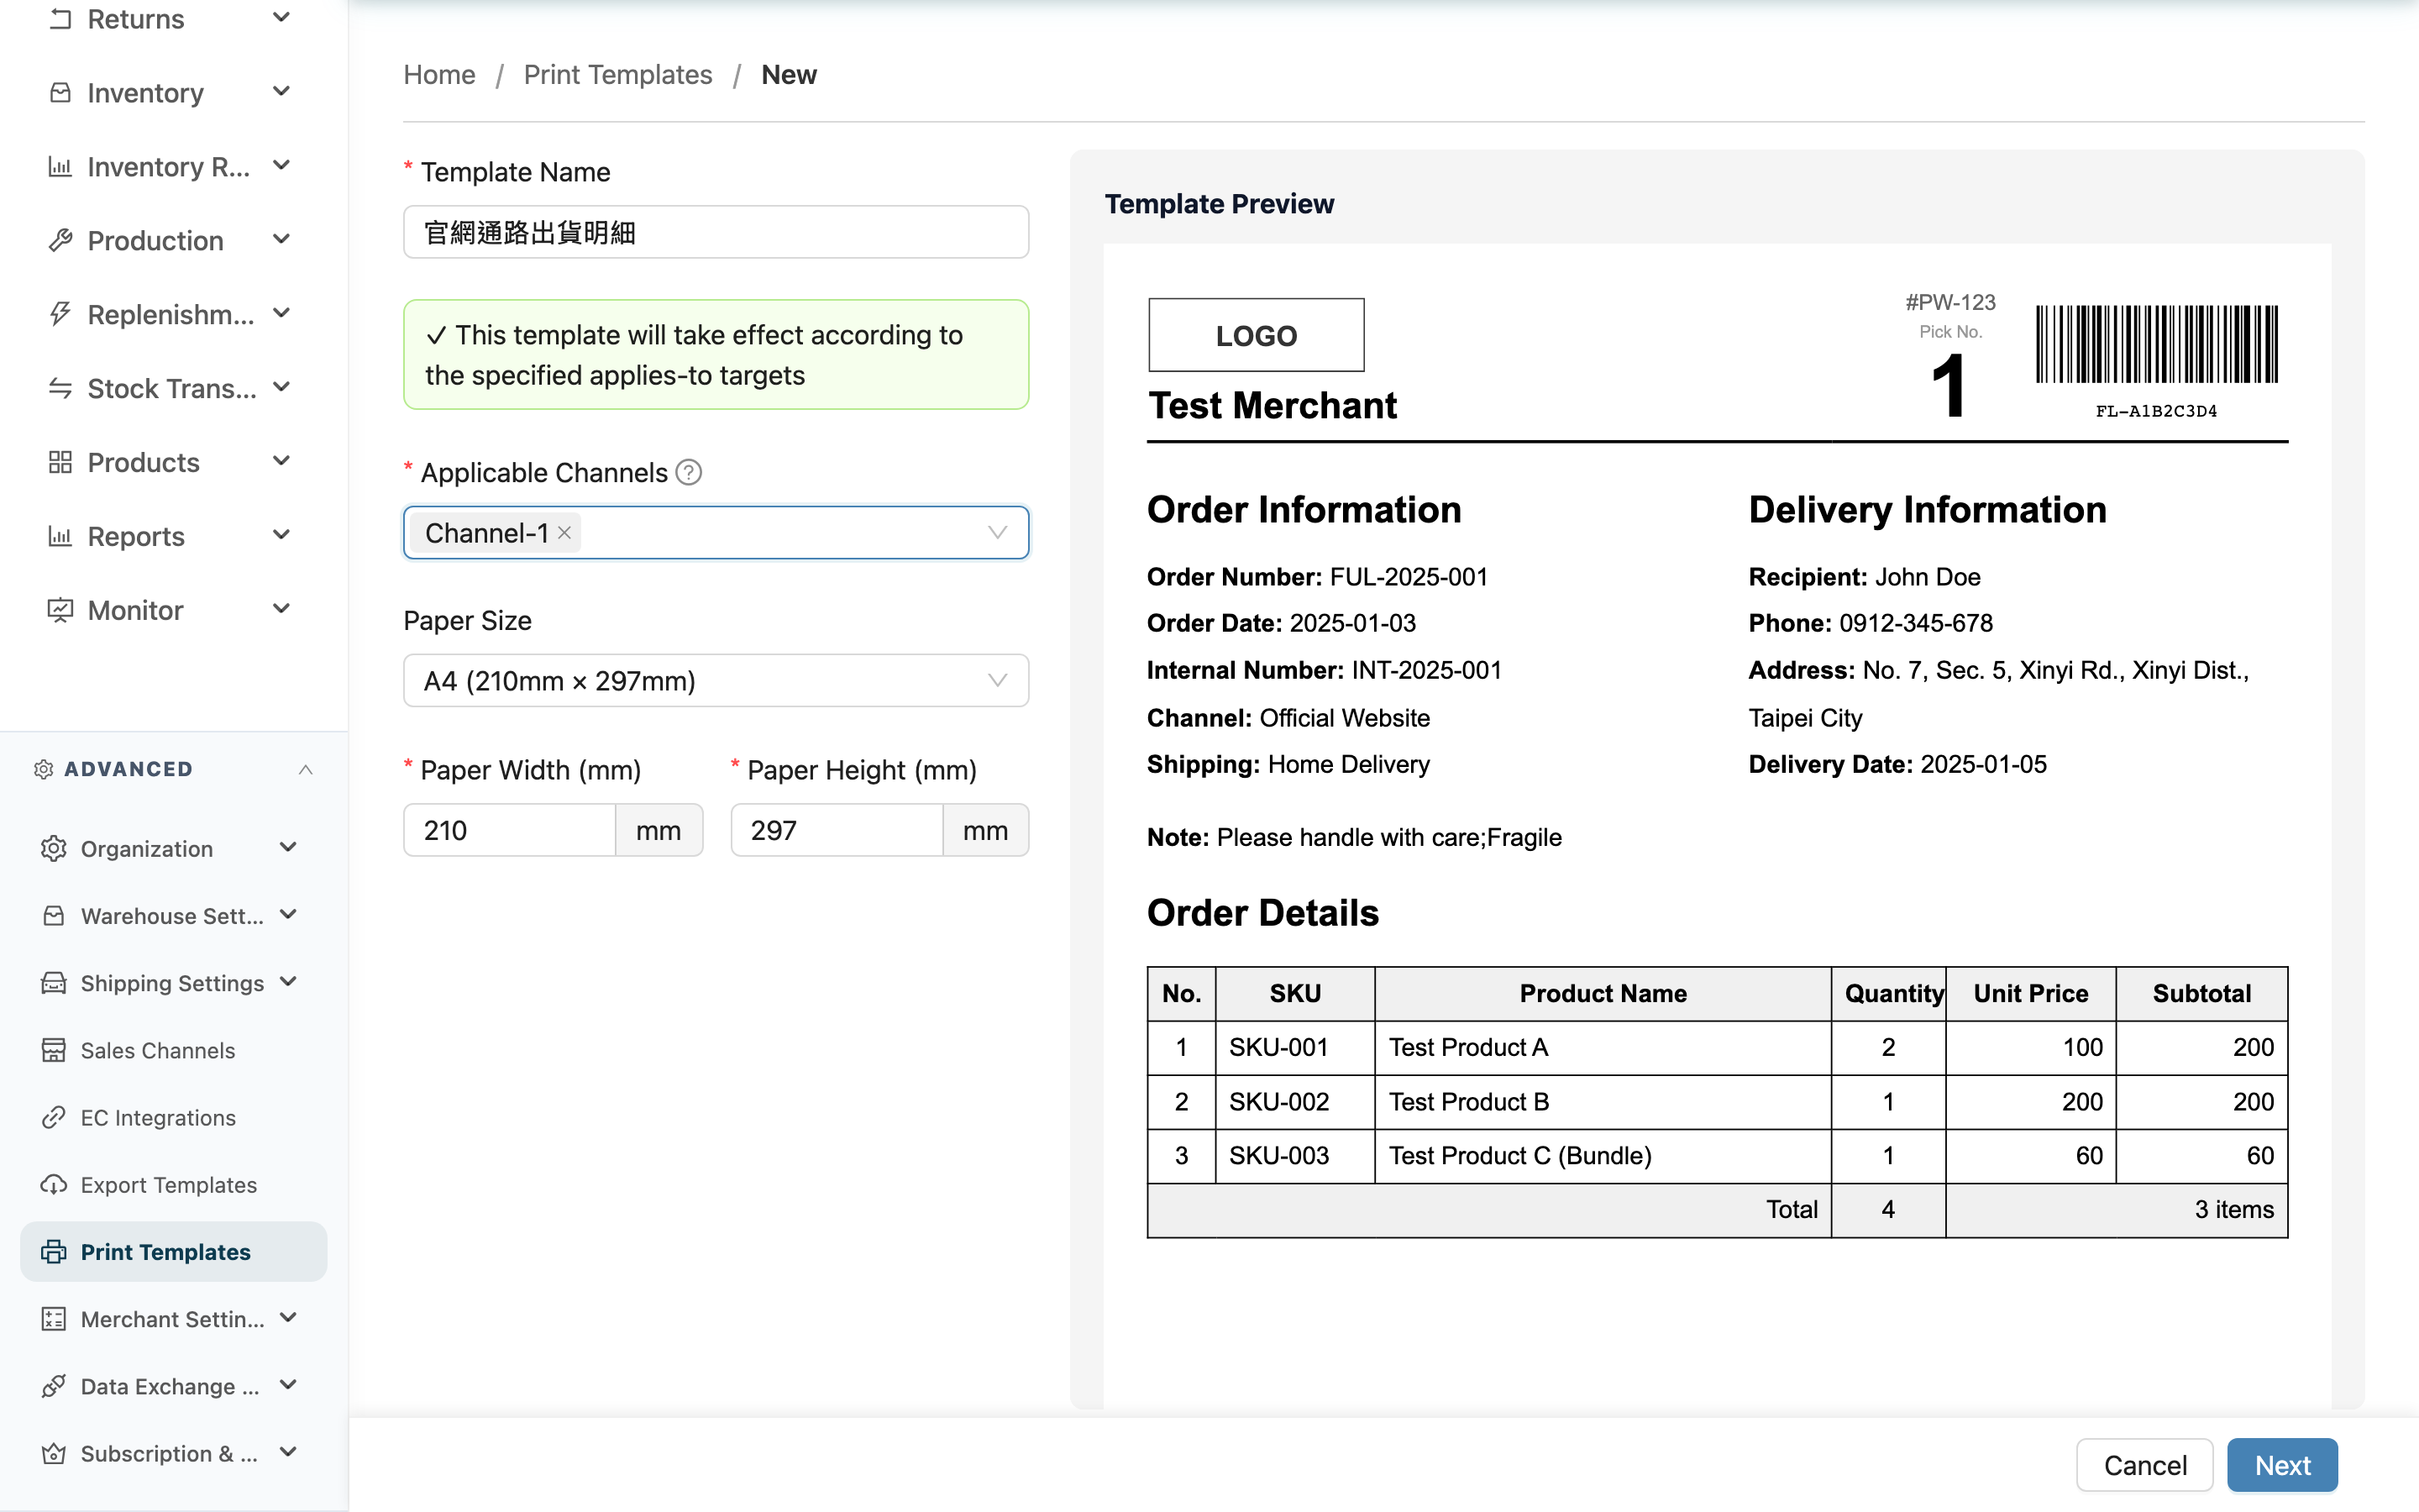The width and height of the screenshot is (2419, 1512).
Task: Open the Paper Size dropdown
Action: coord(716,681)
